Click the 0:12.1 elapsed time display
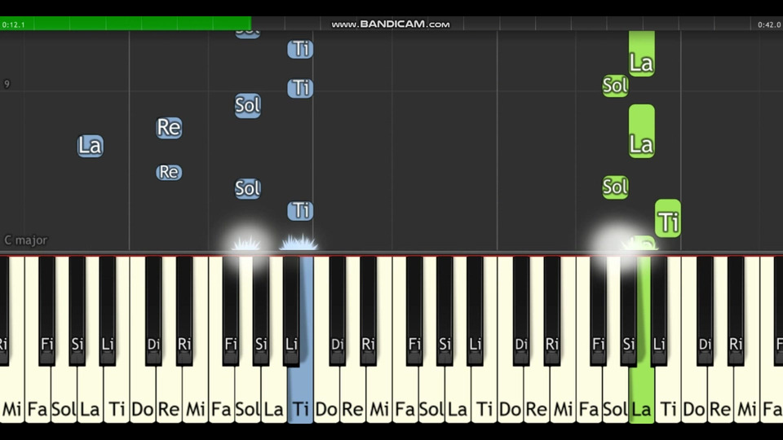Screen dimensions: 783x440 click(x=14, y=24)
